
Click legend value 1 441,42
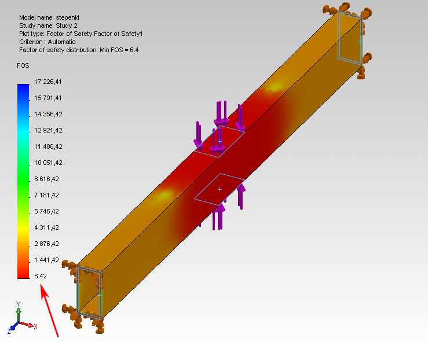(x=47, y=260)
